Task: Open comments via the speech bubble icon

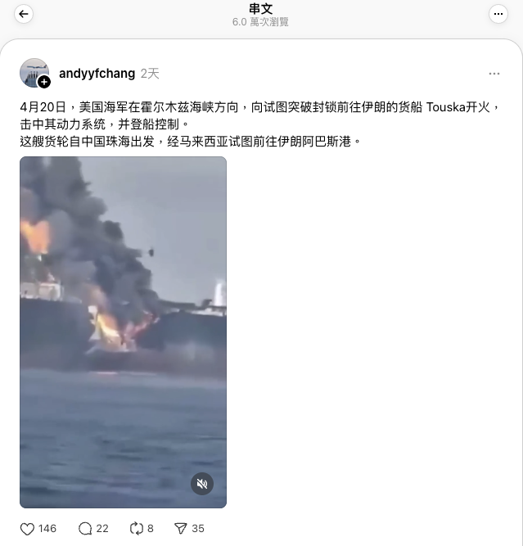Action: pos(85,529)
